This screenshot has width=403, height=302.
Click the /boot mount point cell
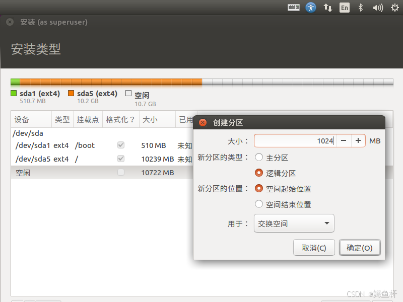[x=85, y=145]
